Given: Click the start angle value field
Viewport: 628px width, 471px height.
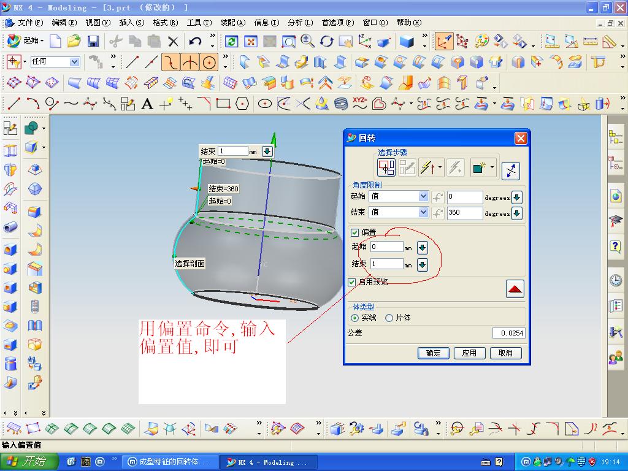Looking at the screenshot, I should tap(465, 197).
